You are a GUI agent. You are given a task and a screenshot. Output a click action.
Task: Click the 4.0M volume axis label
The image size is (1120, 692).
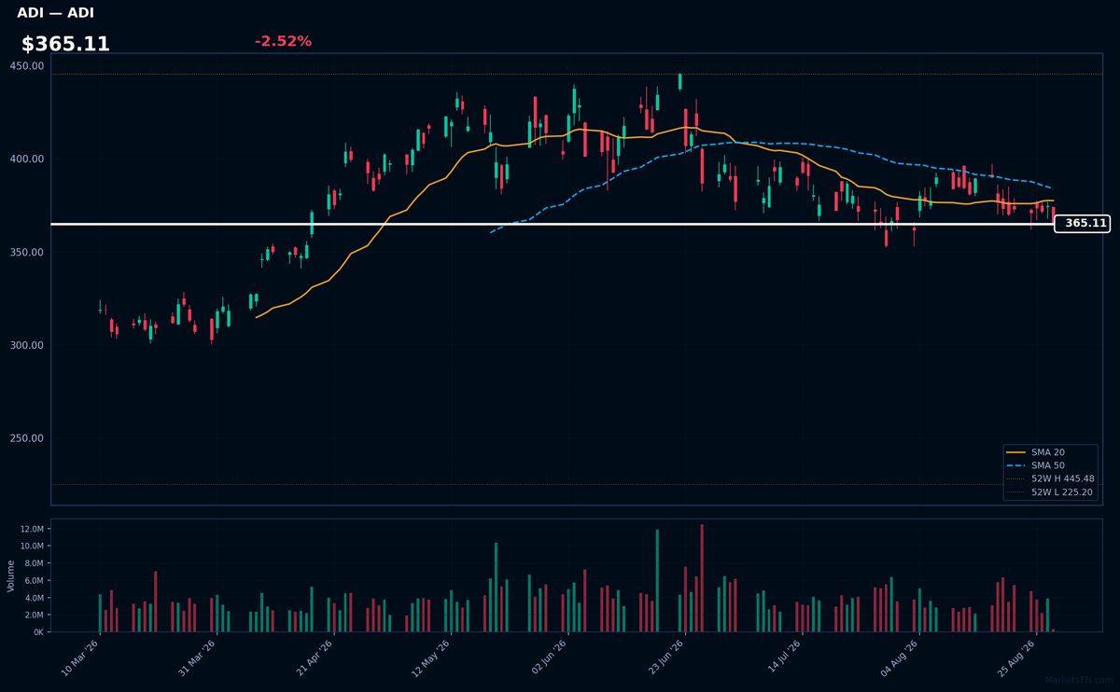point(34,598)
